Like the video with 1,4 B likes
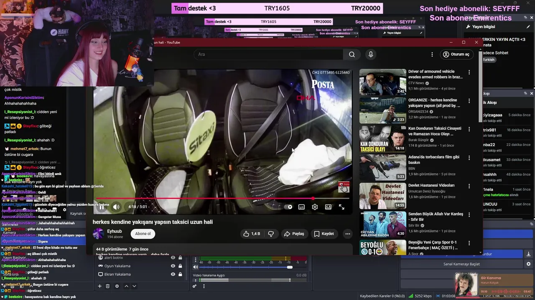 [x=252, y=234]
